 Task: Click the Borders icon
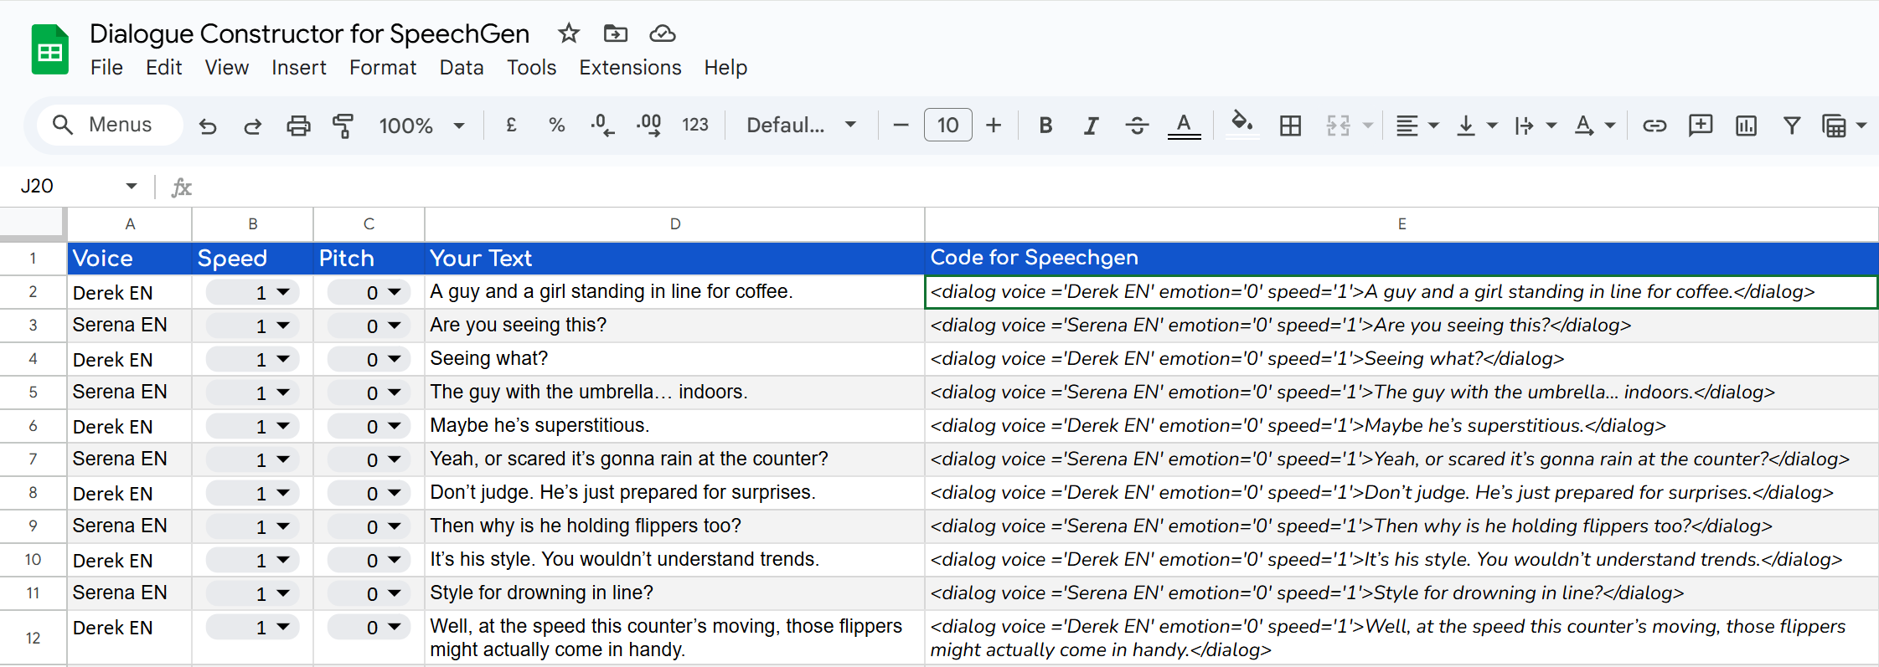1290,126
